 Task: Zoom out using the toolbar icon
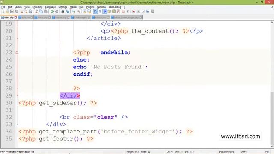pyautogui.click(x=78, y=12)
